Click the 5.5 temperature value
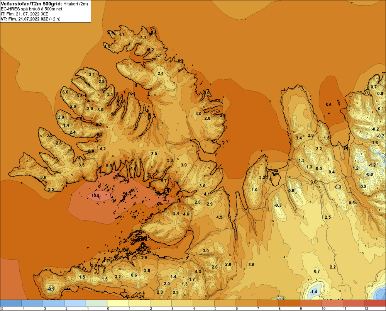 (x=109, y=166)
